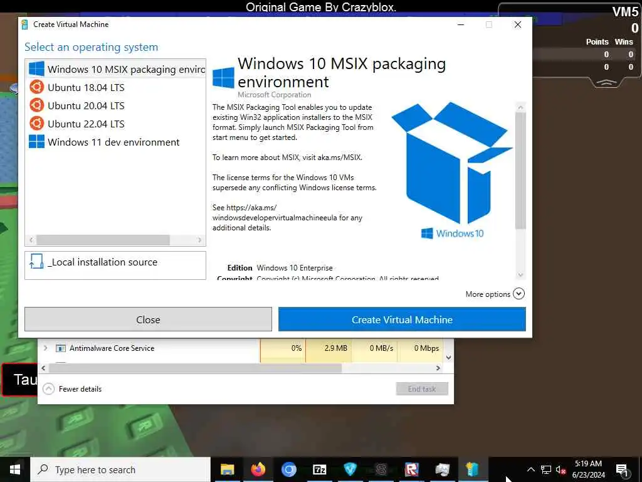Click the More options label text
This screenshot has height=482, width=642.
pyautogui.click(x=488, y=294)
